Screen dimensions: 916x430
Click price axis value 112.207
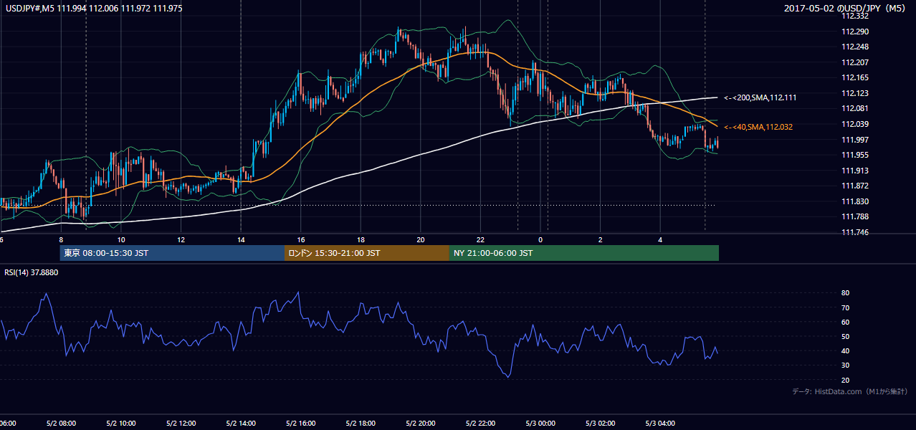pos(857,62)
